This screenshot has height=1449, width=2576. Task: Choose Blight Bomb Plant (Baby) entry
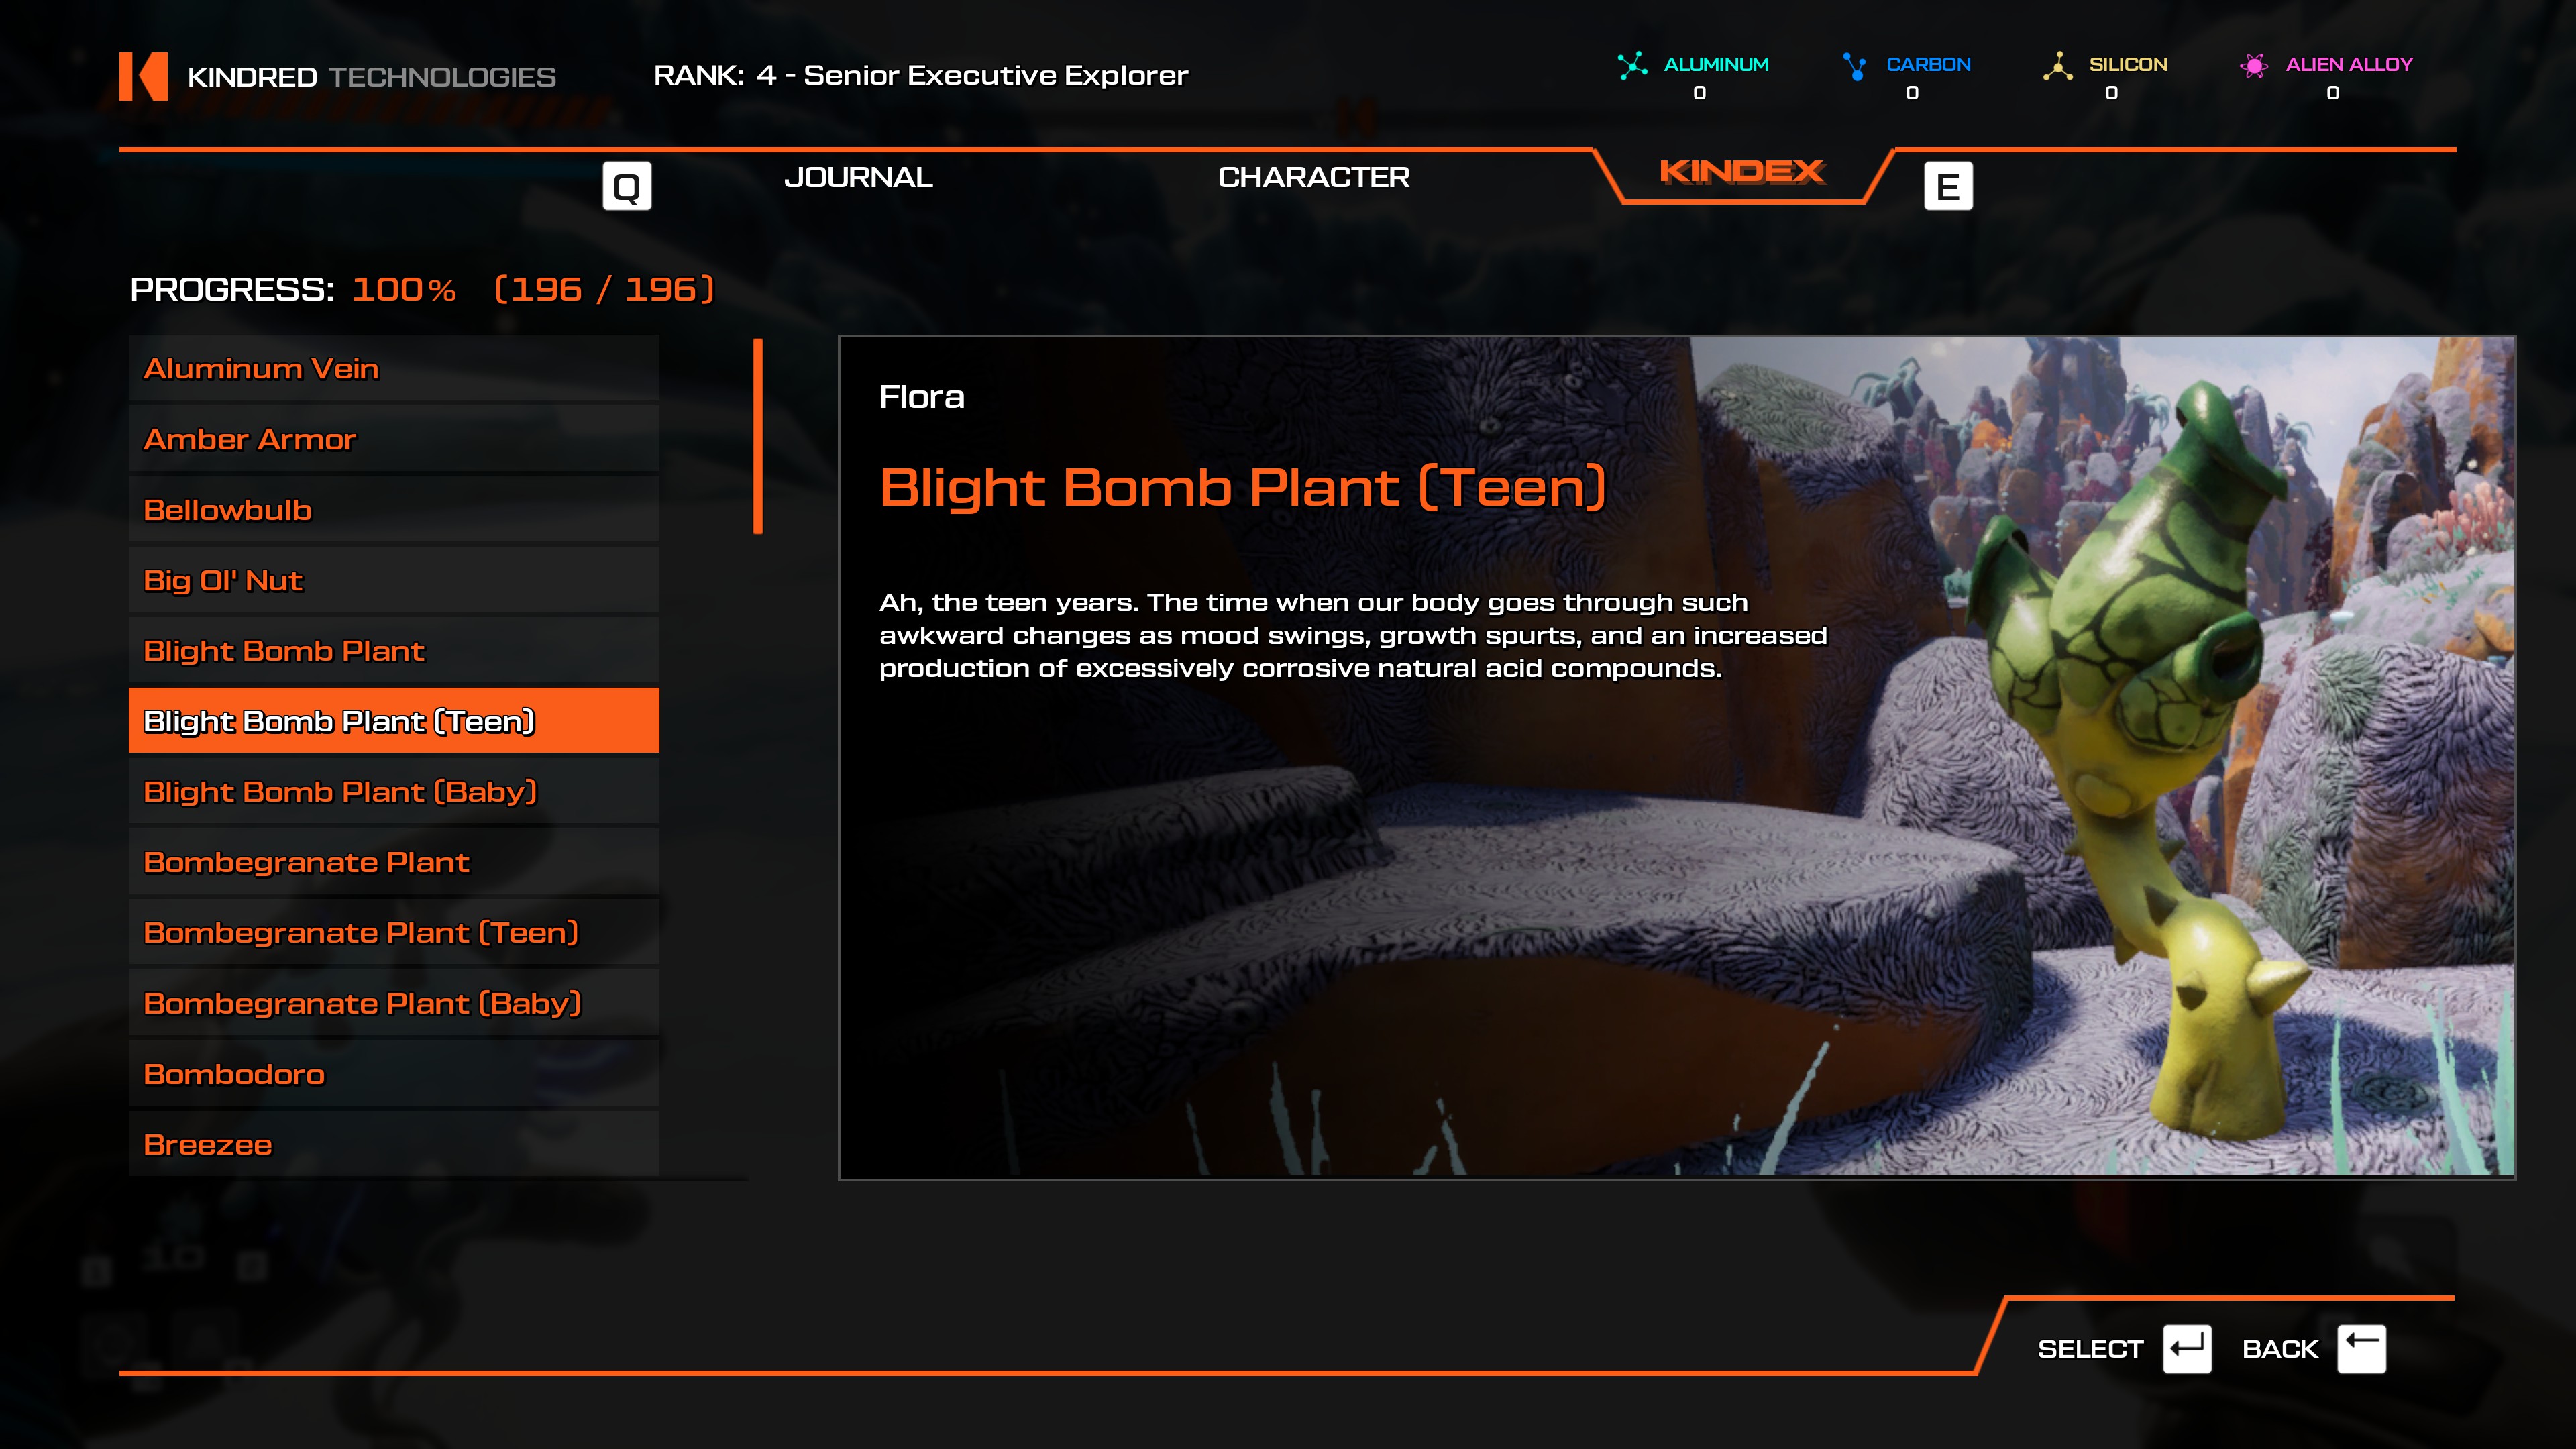coord(393,792)
